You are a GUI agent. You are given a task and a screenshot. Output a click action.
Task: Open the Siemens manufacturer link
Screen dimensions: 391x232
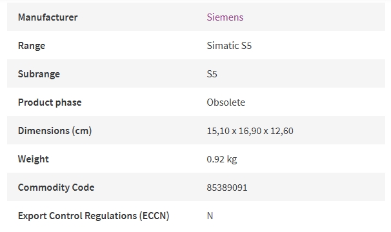pyautogui.click(x=225, y=17)
